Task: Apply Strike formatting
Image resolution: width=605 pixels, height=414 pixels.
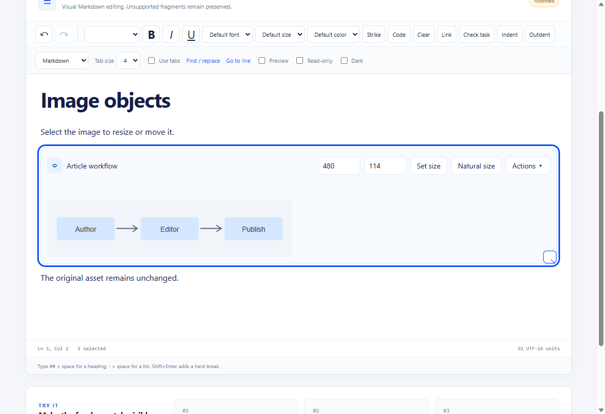Action: click(374, 34)
